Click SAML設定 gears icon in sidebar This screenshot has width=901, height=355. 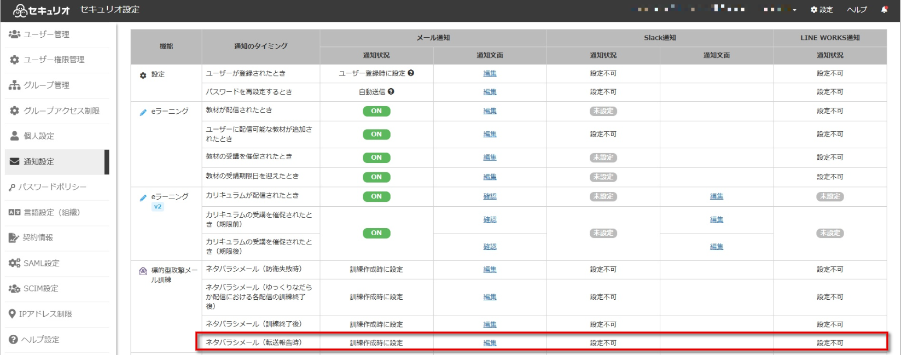(14, 263)
